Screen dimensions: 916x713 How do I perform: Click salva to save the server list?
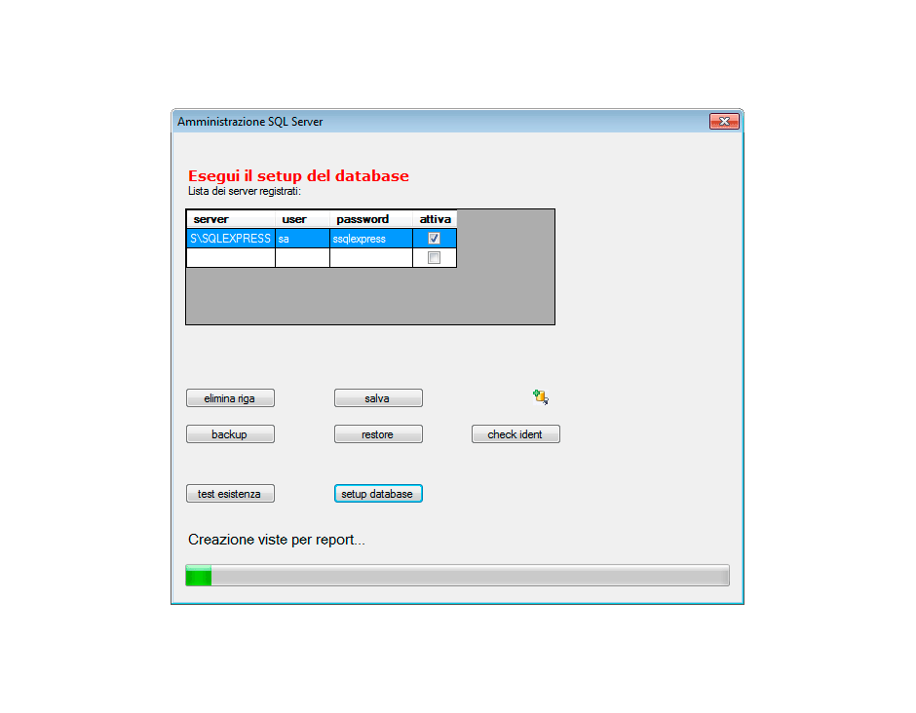(x=378, y=398)
